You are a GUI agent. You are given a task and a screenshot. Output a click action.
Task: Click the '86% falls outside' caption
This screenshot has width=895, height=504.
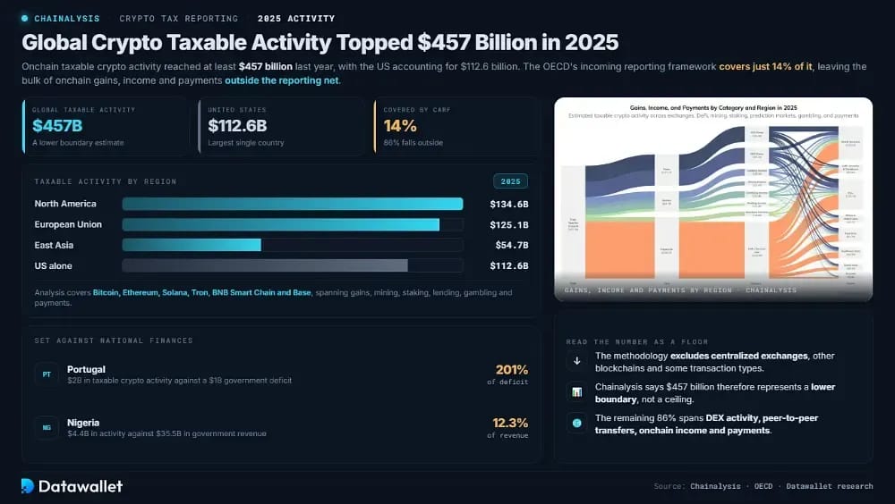tap(413, 143)
